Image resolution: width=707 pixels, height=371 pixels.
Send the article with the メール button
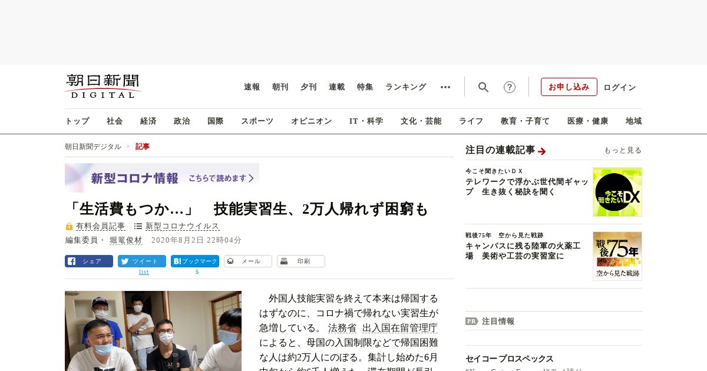click(248, 261)
